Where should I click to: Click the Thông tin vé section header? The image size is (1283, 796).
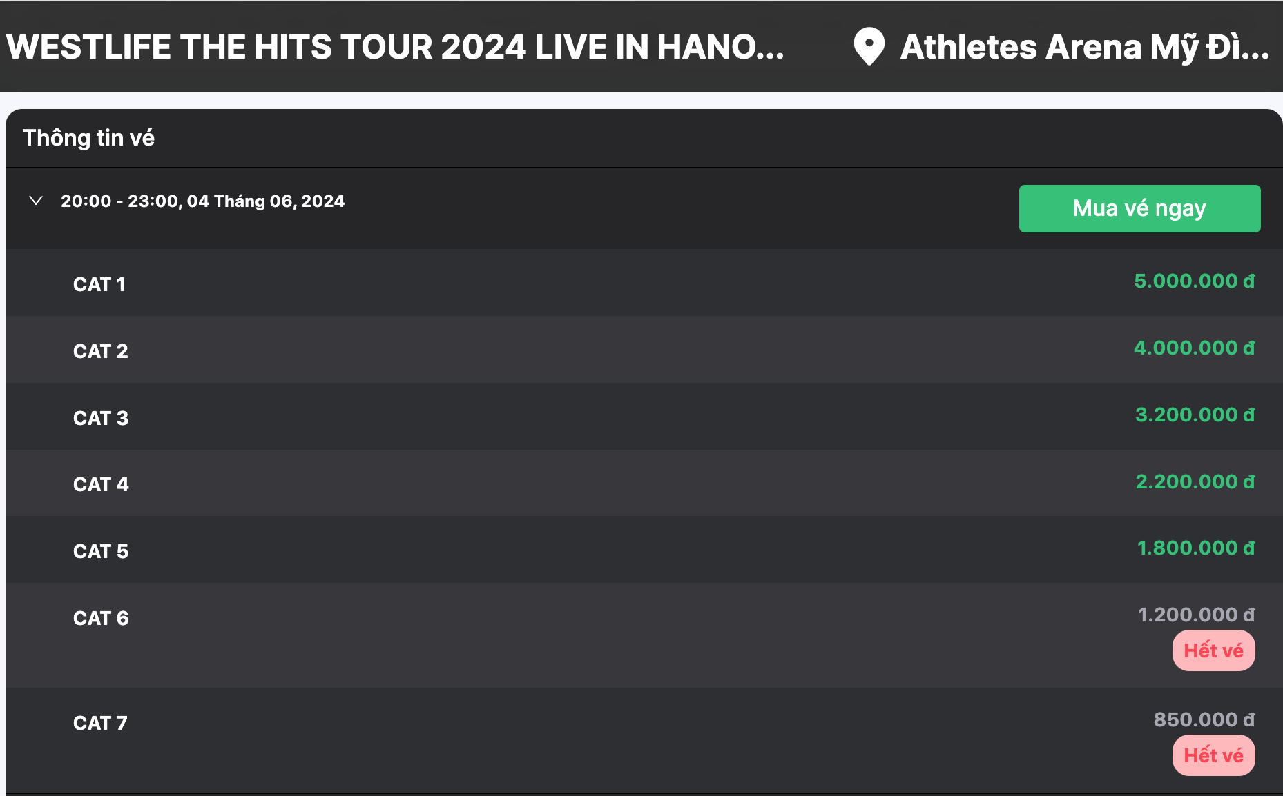pyautogui.click(x=88, y=138)
